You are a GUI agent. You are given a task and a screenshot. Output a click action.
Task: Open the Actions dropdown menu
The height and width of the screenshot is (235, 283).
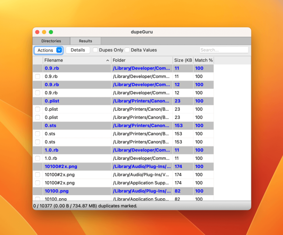point(46,50)
